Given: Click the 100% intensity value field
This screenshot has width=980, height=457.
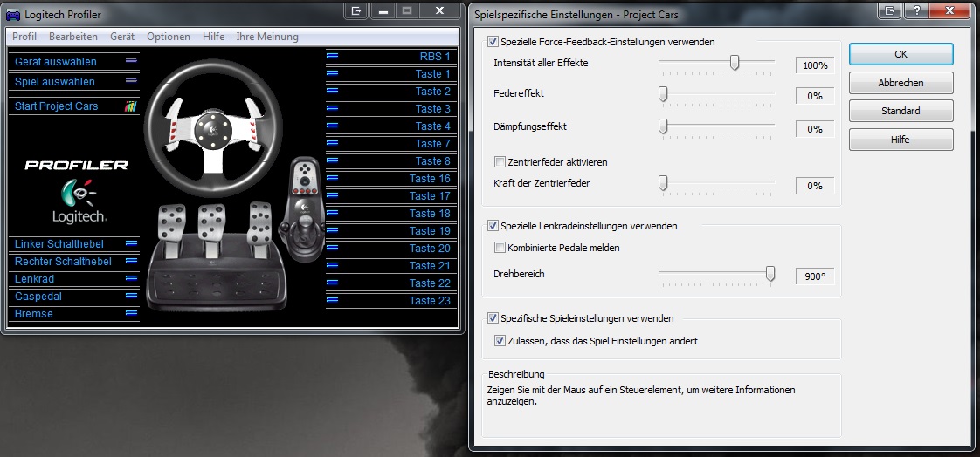Looking at the screenshot, I should click(815, 65).
